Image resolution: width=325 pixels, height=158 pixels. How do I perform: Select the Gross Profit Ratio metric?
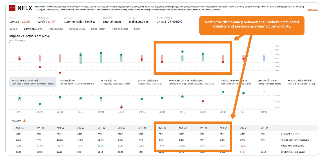tap(267, 81)
